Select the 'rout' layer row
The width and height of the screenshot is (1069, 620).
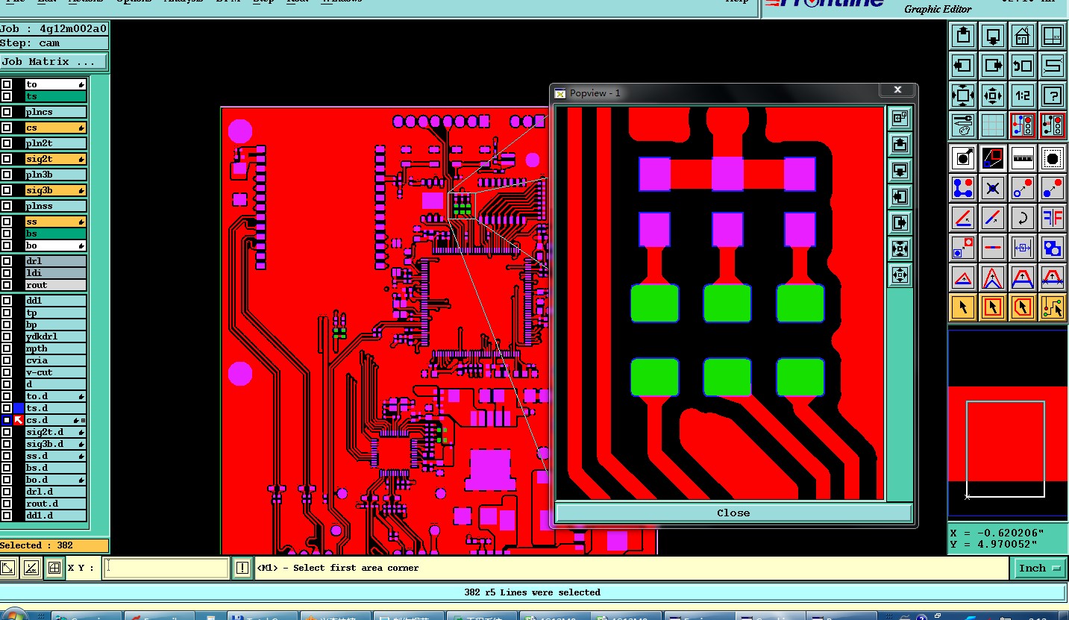(55, 285)
